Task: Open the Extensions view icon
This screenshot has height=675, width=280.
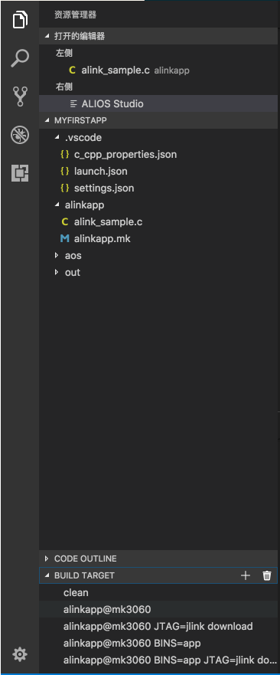Action: (x=20, y=172)
